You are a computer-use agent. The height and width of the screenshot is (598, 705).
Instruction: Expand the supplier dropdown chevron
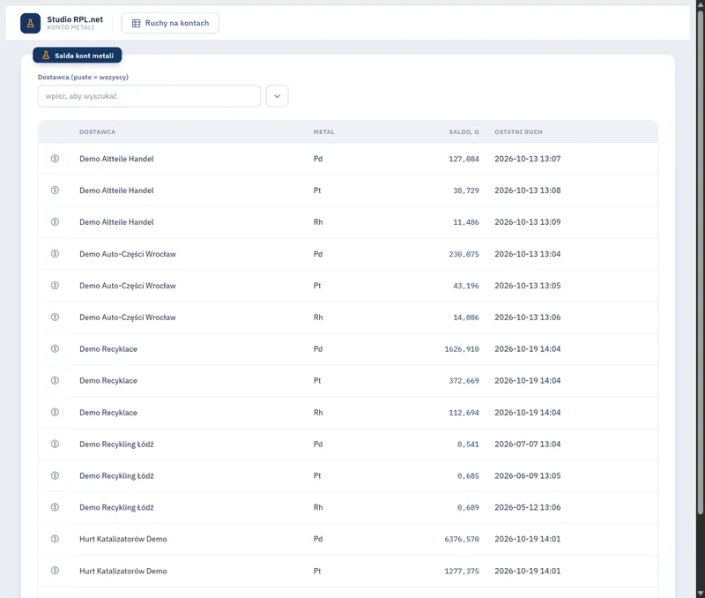[277, 96]
